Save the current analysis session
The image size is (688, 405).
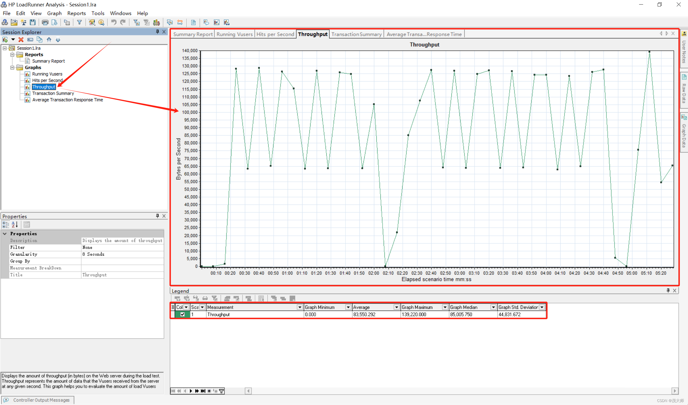pyautogui.click(x=33, y=22)
